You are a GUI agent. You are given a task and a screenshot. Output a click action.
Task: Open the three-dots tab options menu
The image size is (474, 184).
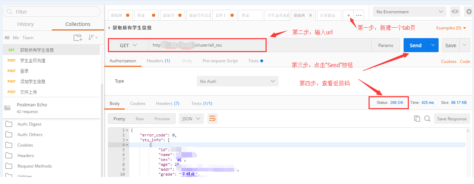358,15
